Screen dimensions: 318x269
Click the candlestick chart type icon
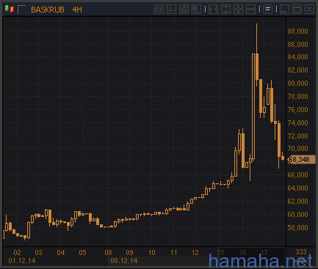point(10,10)
